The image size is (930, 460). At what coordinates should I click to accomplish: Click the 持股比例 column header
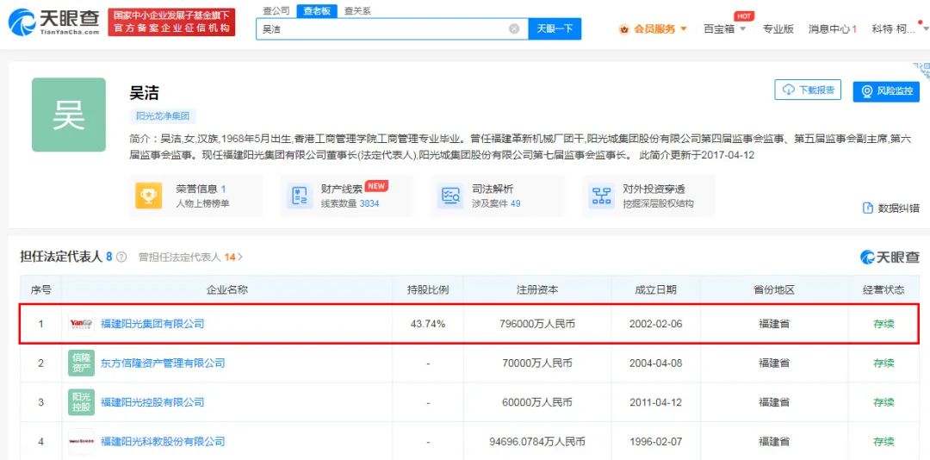pos(428,289)
